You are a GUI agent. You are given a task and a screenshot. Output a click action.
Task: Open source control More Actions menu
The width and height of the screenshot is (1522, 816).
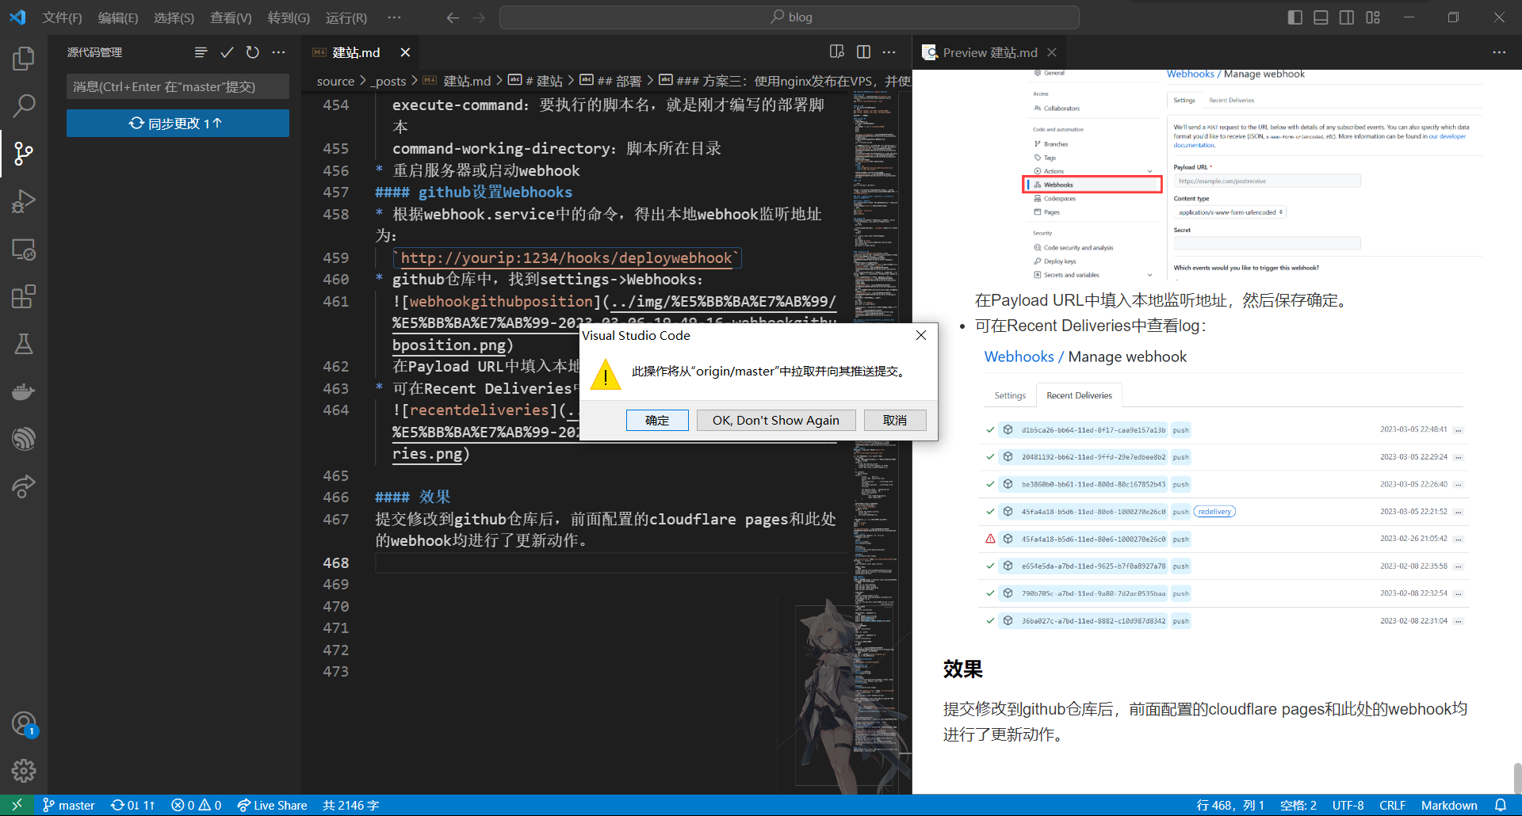pyautogui.click(x=279, y=52)
